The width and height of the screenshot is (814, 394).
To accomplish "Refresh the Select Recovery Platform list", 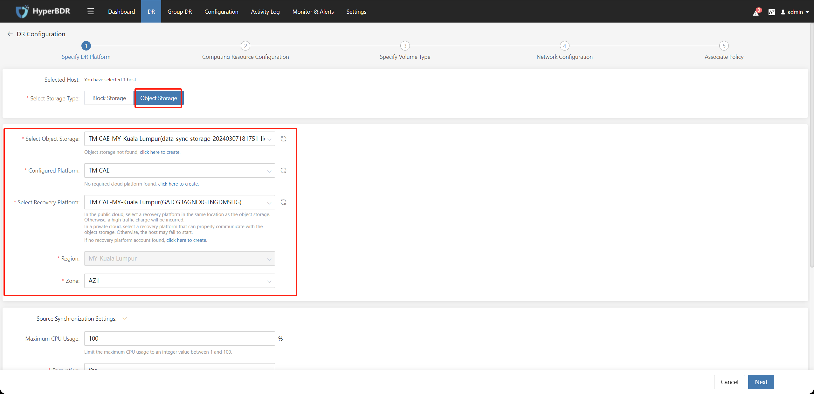I will coord(284,202).
